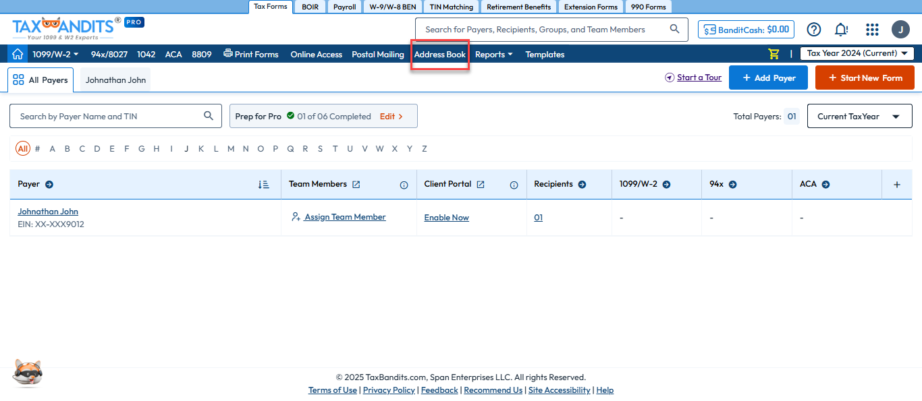Viewport: 922px width, 401px height.
Task: Go to Postal Mailing
Action: (378, 55)
